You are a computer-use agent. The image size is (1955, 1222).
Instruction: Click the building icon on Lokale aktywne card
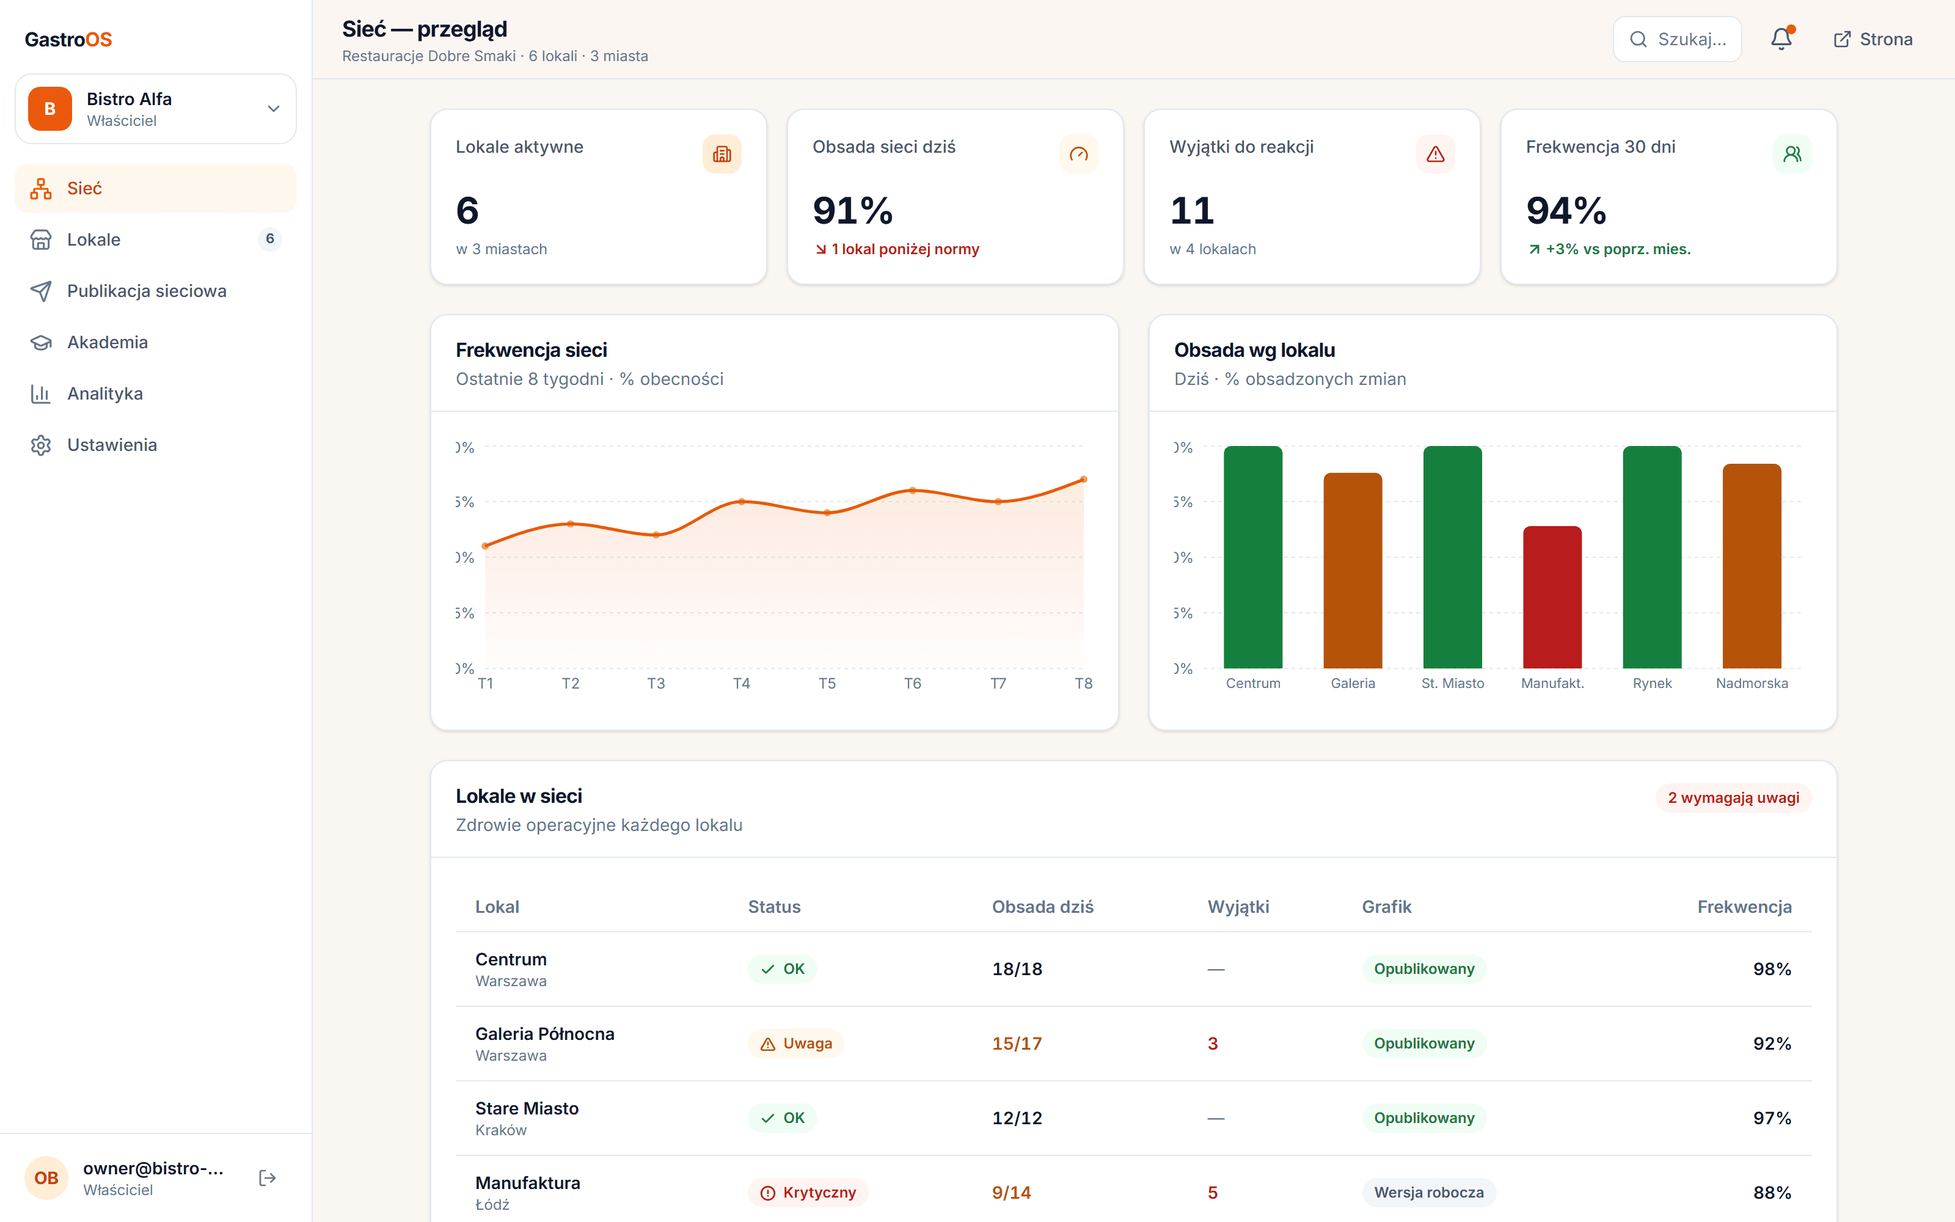722,153
